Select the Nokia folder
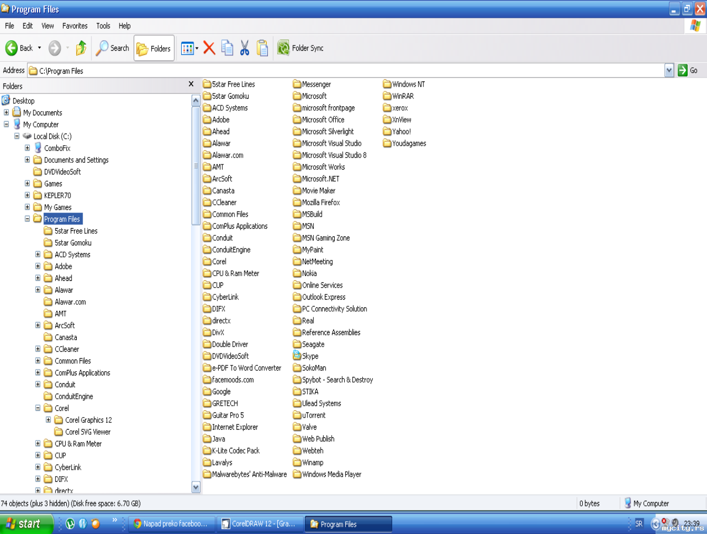707x534 pixels. click(x=305, y=274)
